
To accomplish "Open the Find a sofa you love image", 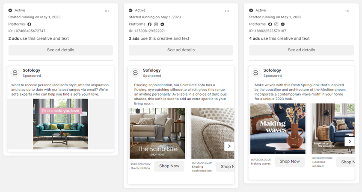I will 60,124.
